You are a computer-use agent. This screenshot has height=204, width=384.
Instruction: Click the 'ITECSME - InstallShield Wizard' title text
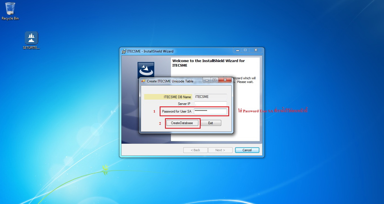(x=150, y=51)
